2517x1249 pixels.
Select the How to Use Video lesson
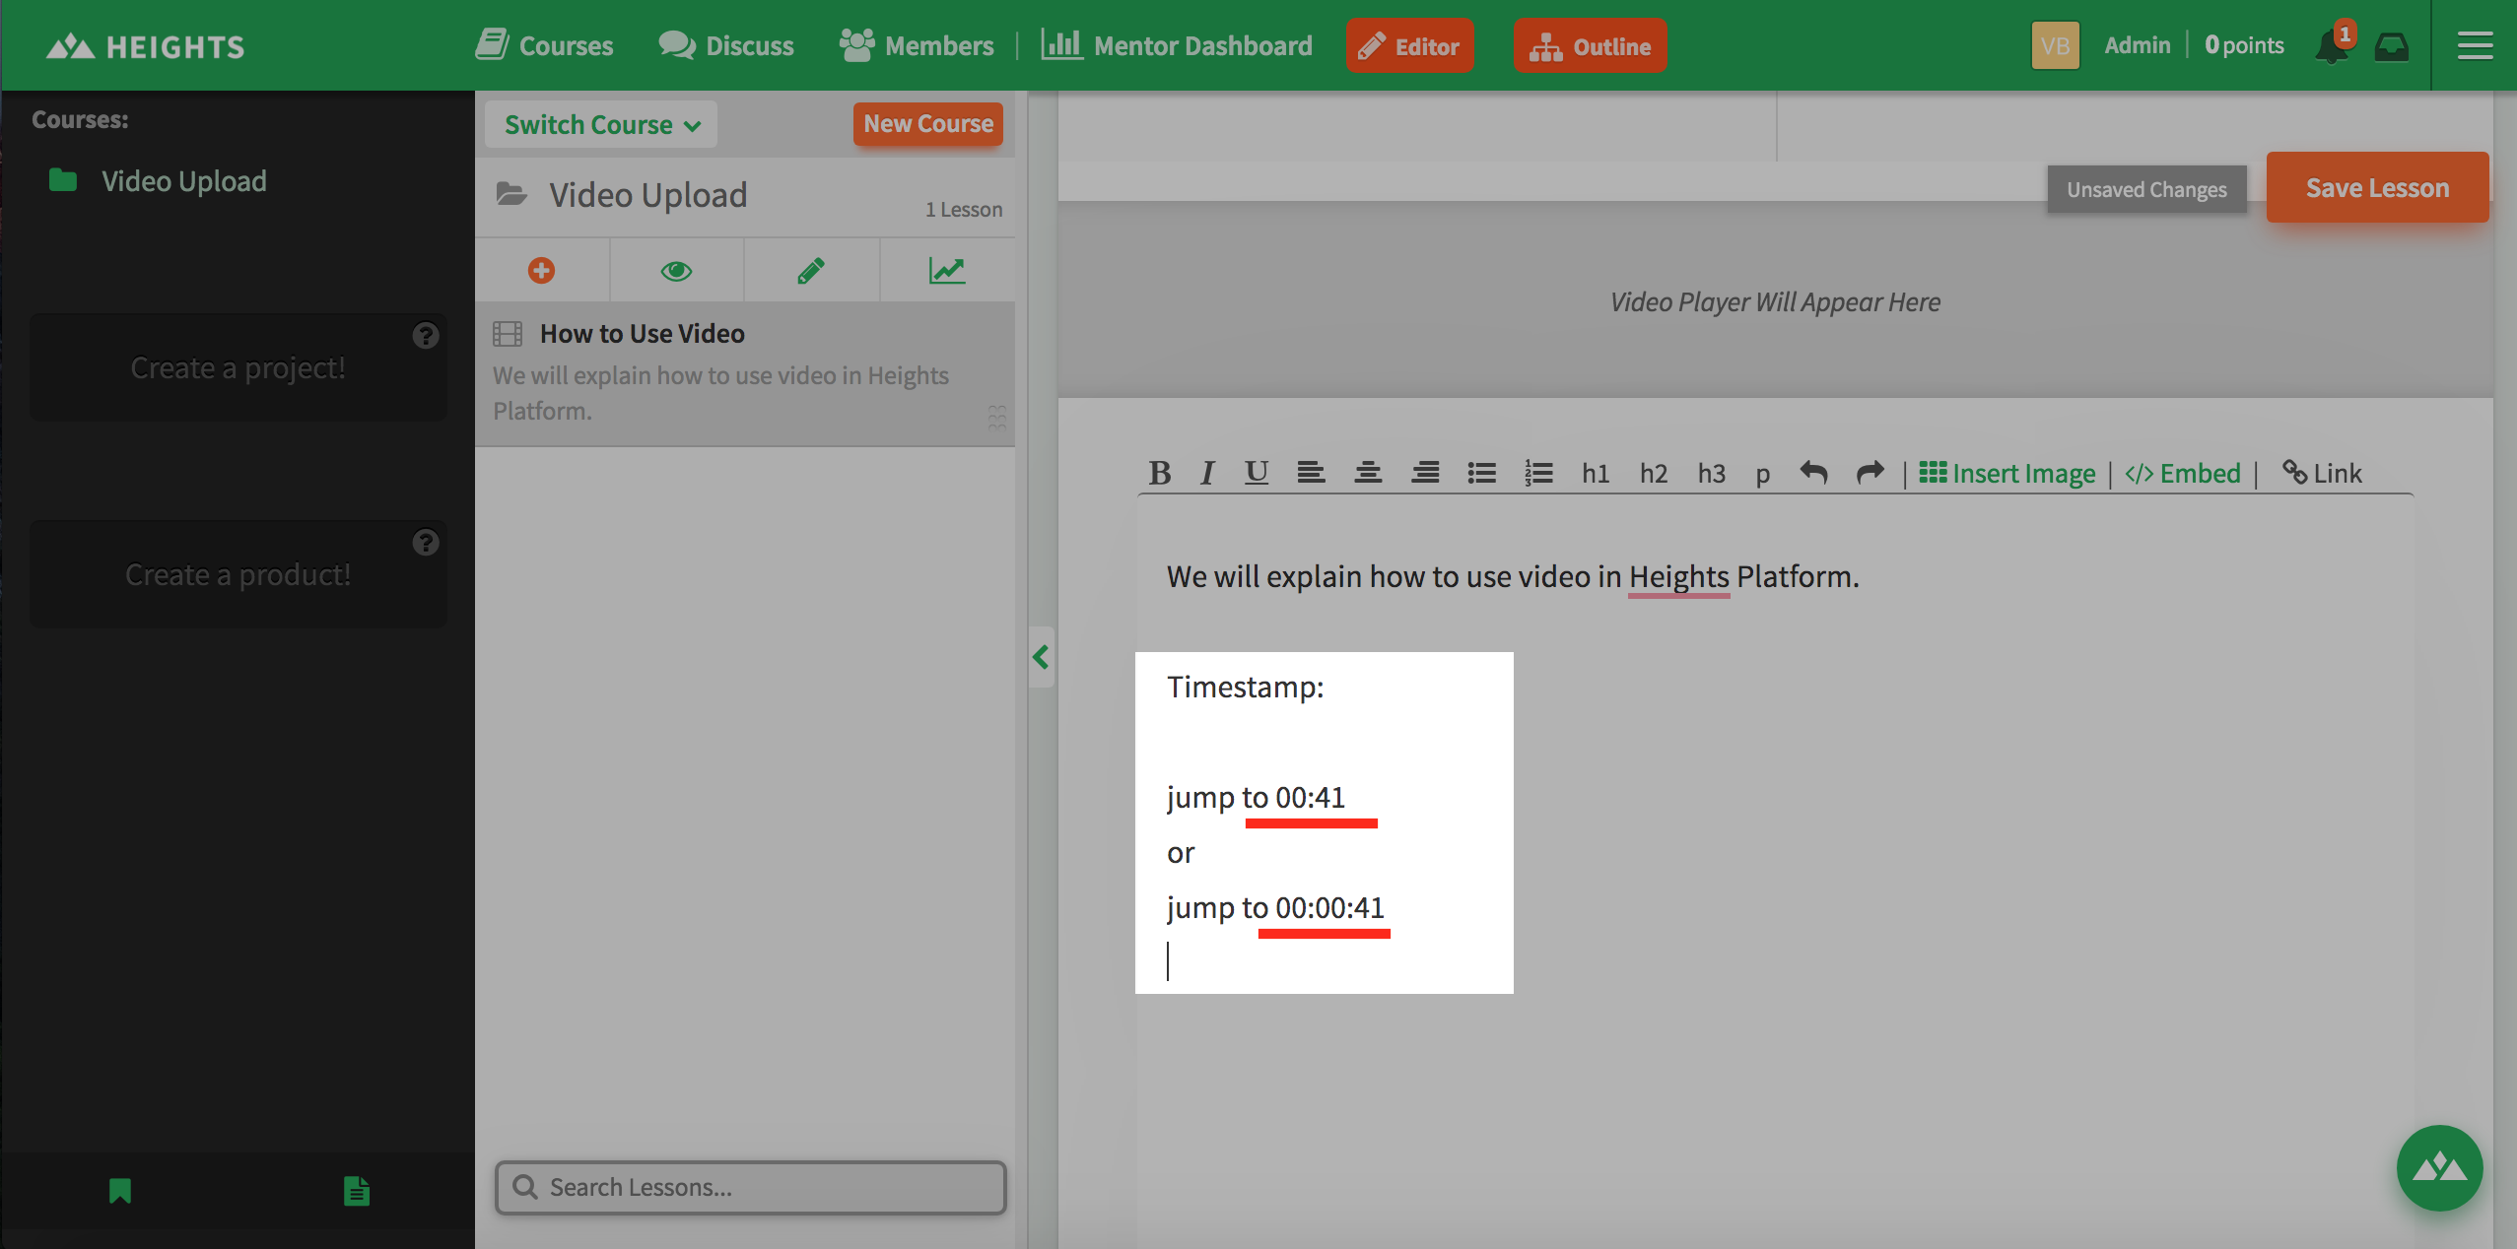(745, 373)
